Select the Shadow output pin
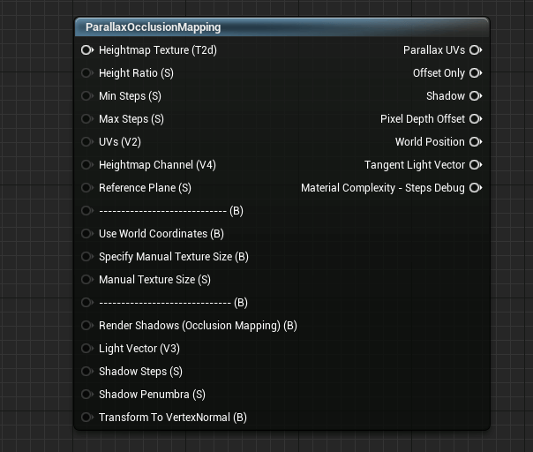Image resolution: width=533 pixels, height=452 pixels. (475, 96)
